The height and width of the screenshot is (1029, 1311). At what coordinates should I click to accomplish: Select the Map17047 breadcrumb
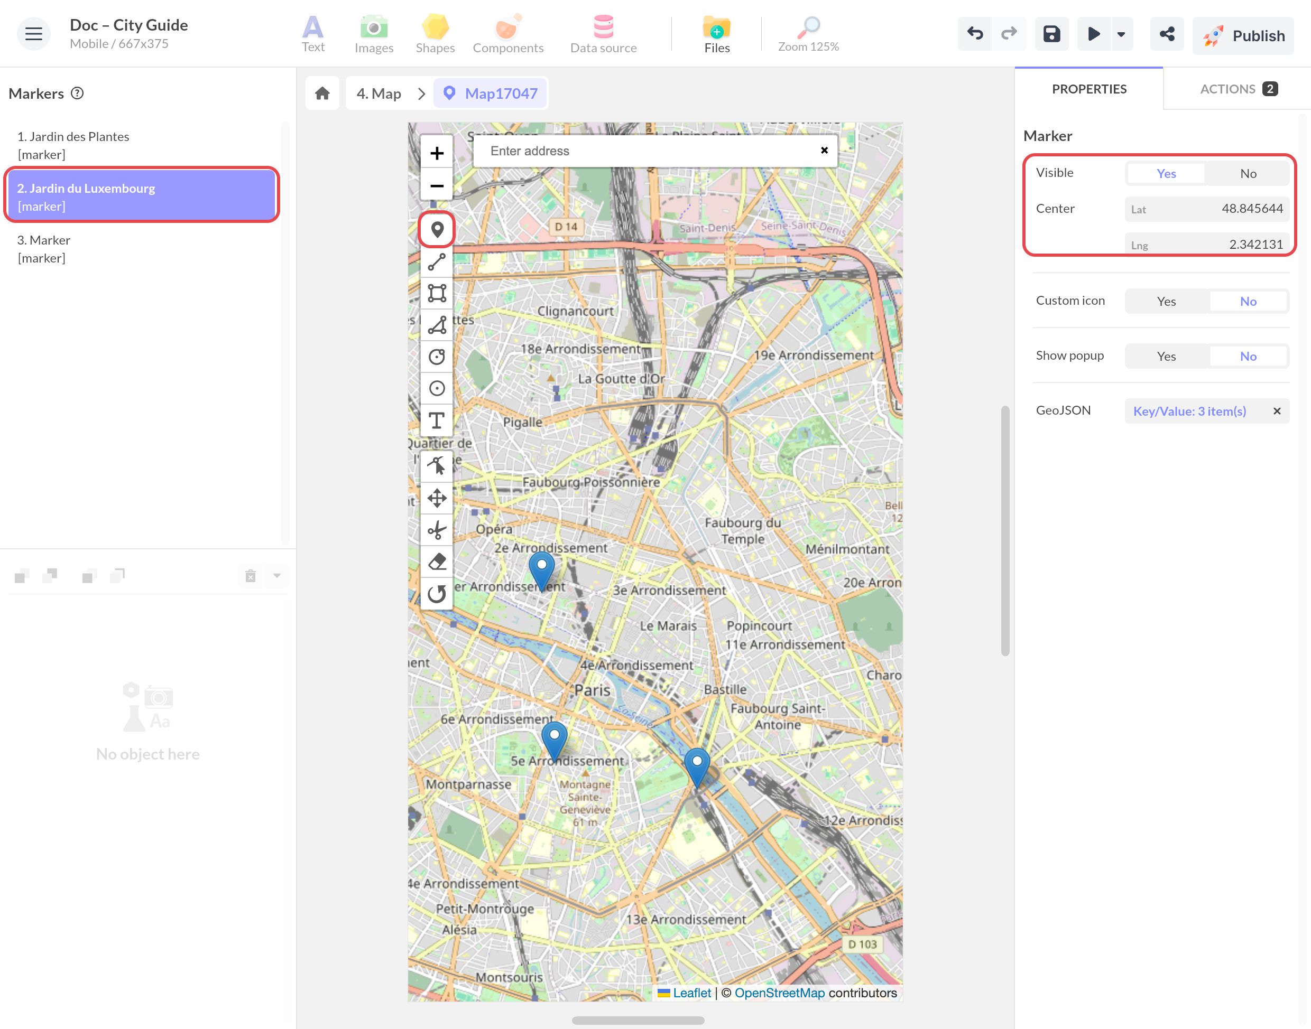490,93
